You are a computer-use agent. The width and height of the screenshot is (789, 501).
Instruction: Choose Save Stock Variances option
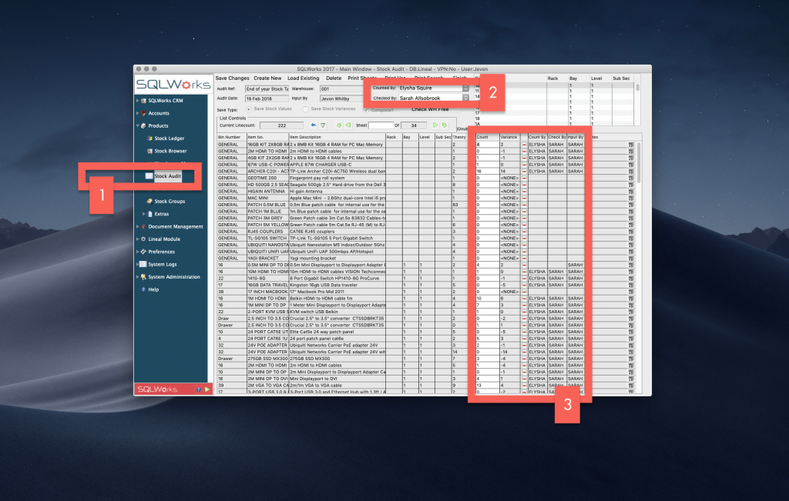[307, 109]
